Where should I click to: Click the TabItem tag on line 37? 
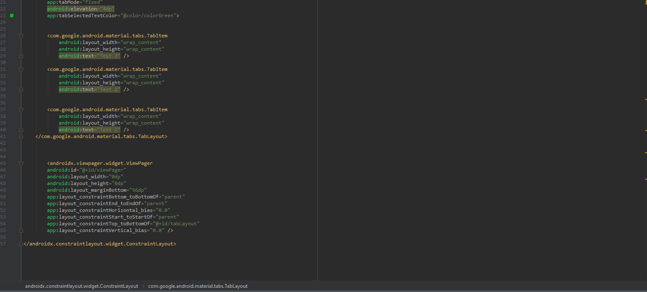[107, 109]
